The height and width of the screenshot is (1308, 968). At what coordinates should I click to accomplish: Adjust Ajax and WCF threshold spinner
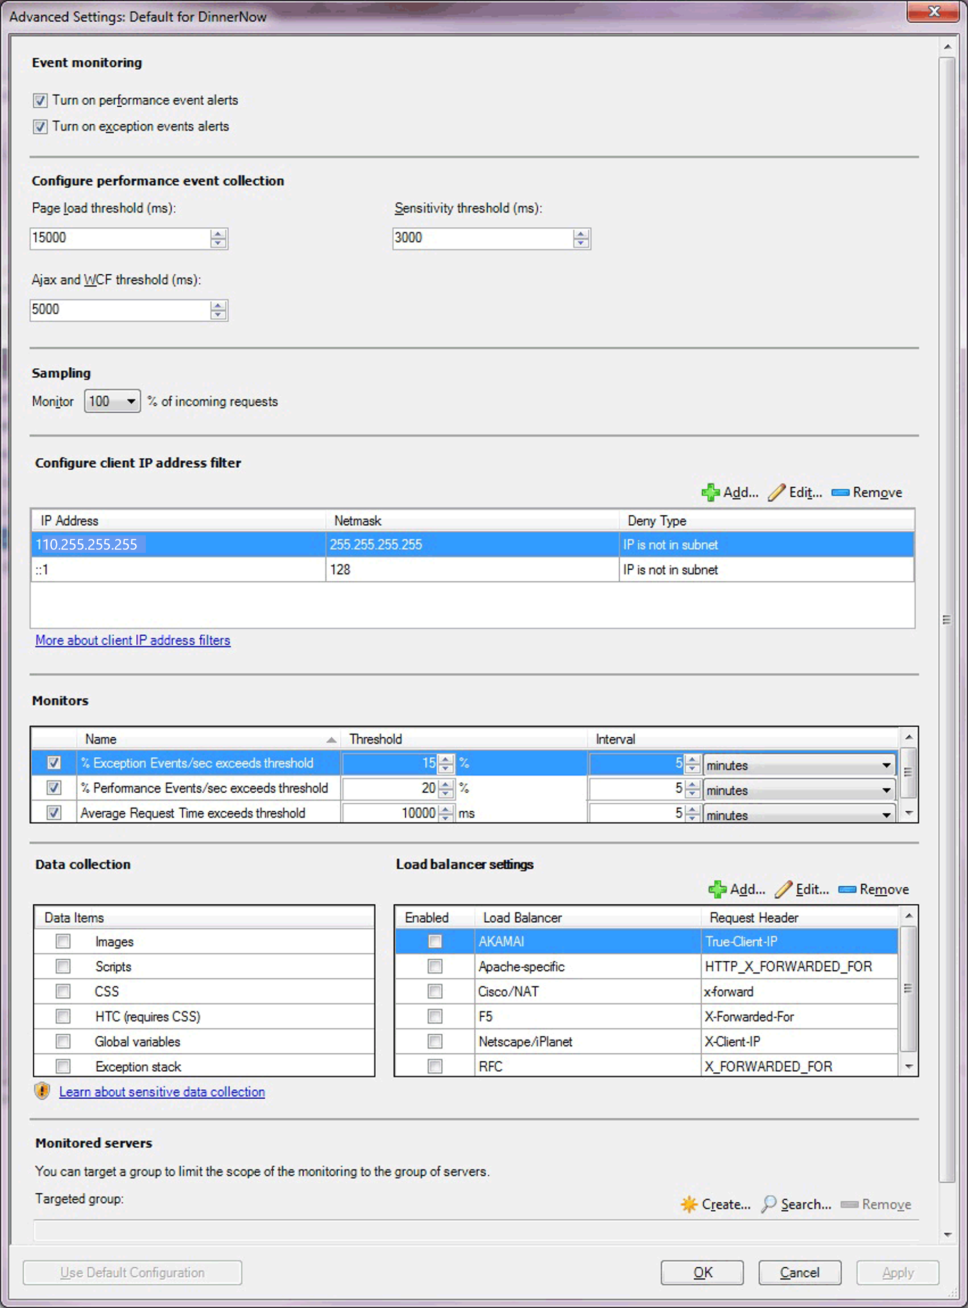click(218, 310)
